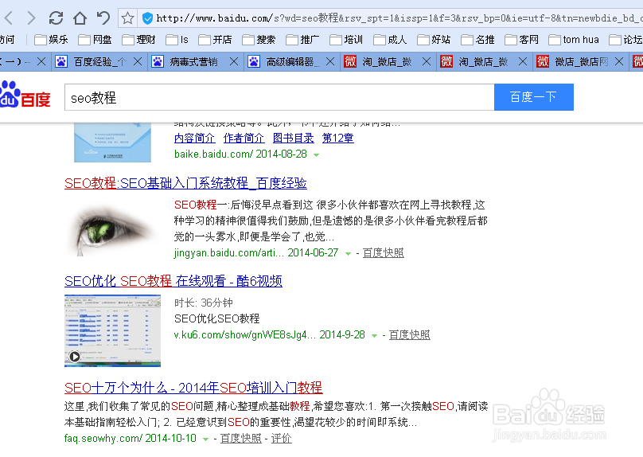
Task: Open the 论坛 bookmarks folder
Action: pos(625,40)
